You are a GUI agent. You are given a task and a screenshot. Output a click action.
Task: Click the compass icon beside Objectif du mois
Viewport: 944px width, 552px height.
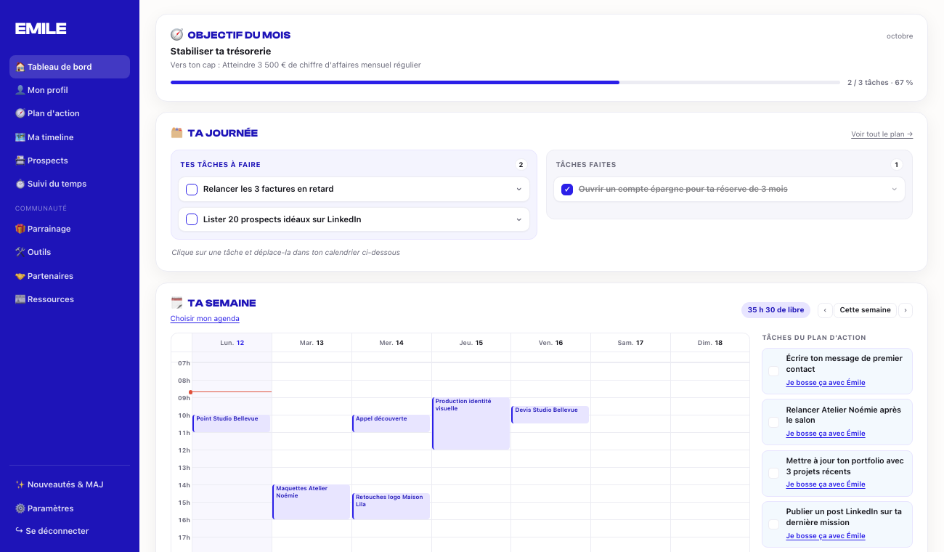pyautogui.click(x=176, y=34)
